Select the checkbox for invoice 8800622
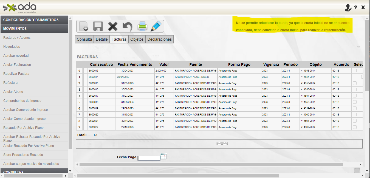The image size is (370, 178). 355,127
